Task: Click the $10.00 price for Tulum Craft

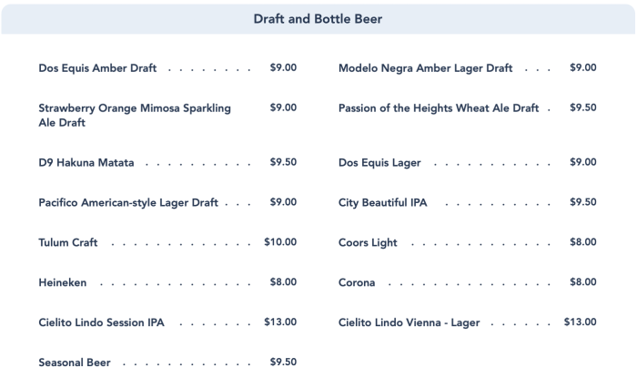Action: 280,242
